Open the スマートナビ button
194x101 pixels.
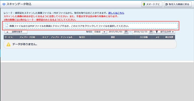[152, 4]
